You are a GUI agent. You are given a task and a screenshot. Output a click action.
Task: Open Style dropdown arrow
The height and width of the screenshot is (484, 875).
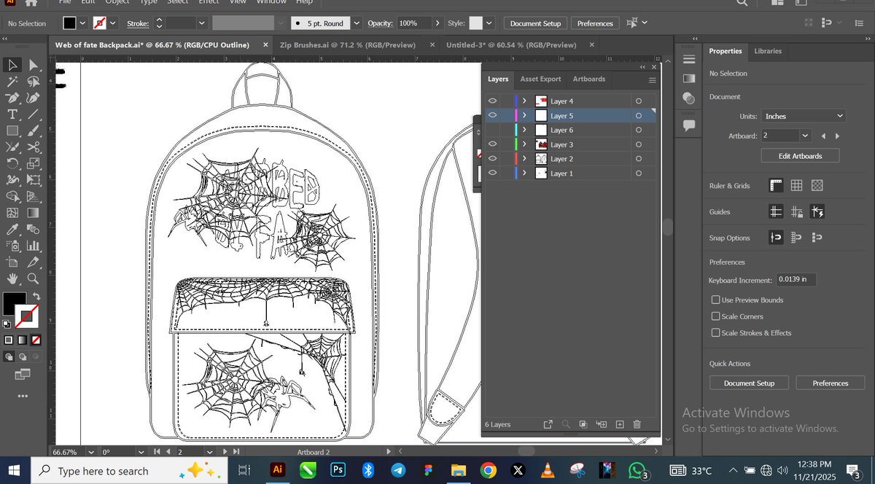pyautogui.click(x=489, y=23)
